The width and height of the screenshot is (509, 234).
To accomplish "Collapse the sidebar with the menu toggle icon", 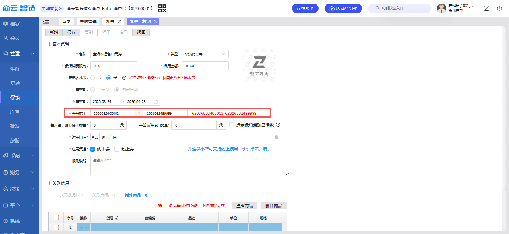I will (46, 22).
